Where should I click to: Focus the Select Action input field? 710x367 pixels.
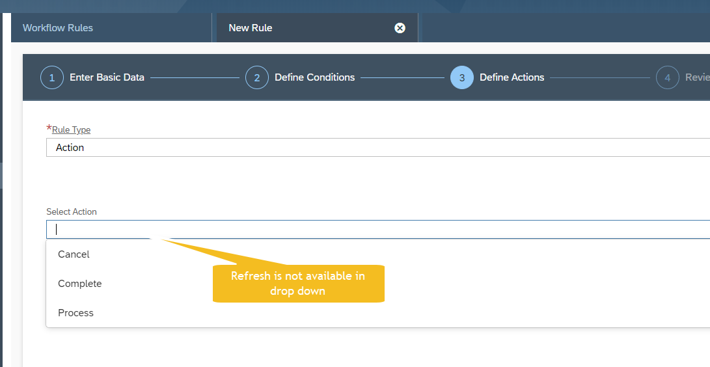tap(378, 230)
